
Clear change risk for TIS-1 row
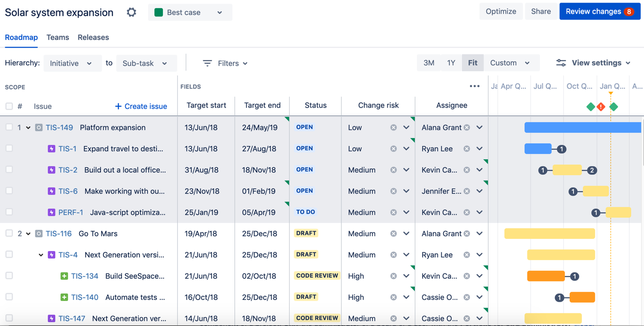tap(394, 149)
